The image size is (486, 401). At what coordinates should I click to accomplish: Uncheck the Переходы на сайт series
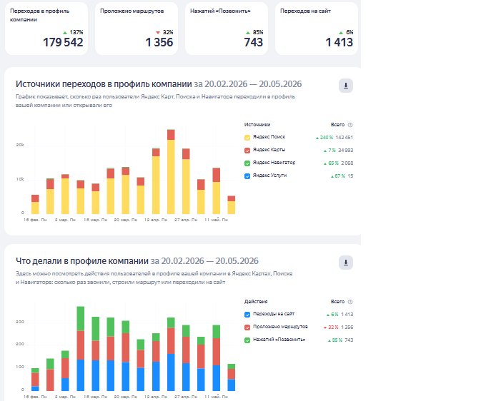(247, 315)
